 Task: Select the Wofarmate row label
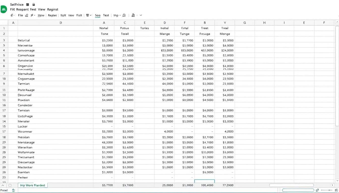pyautogui.click(x=26, y=152)
